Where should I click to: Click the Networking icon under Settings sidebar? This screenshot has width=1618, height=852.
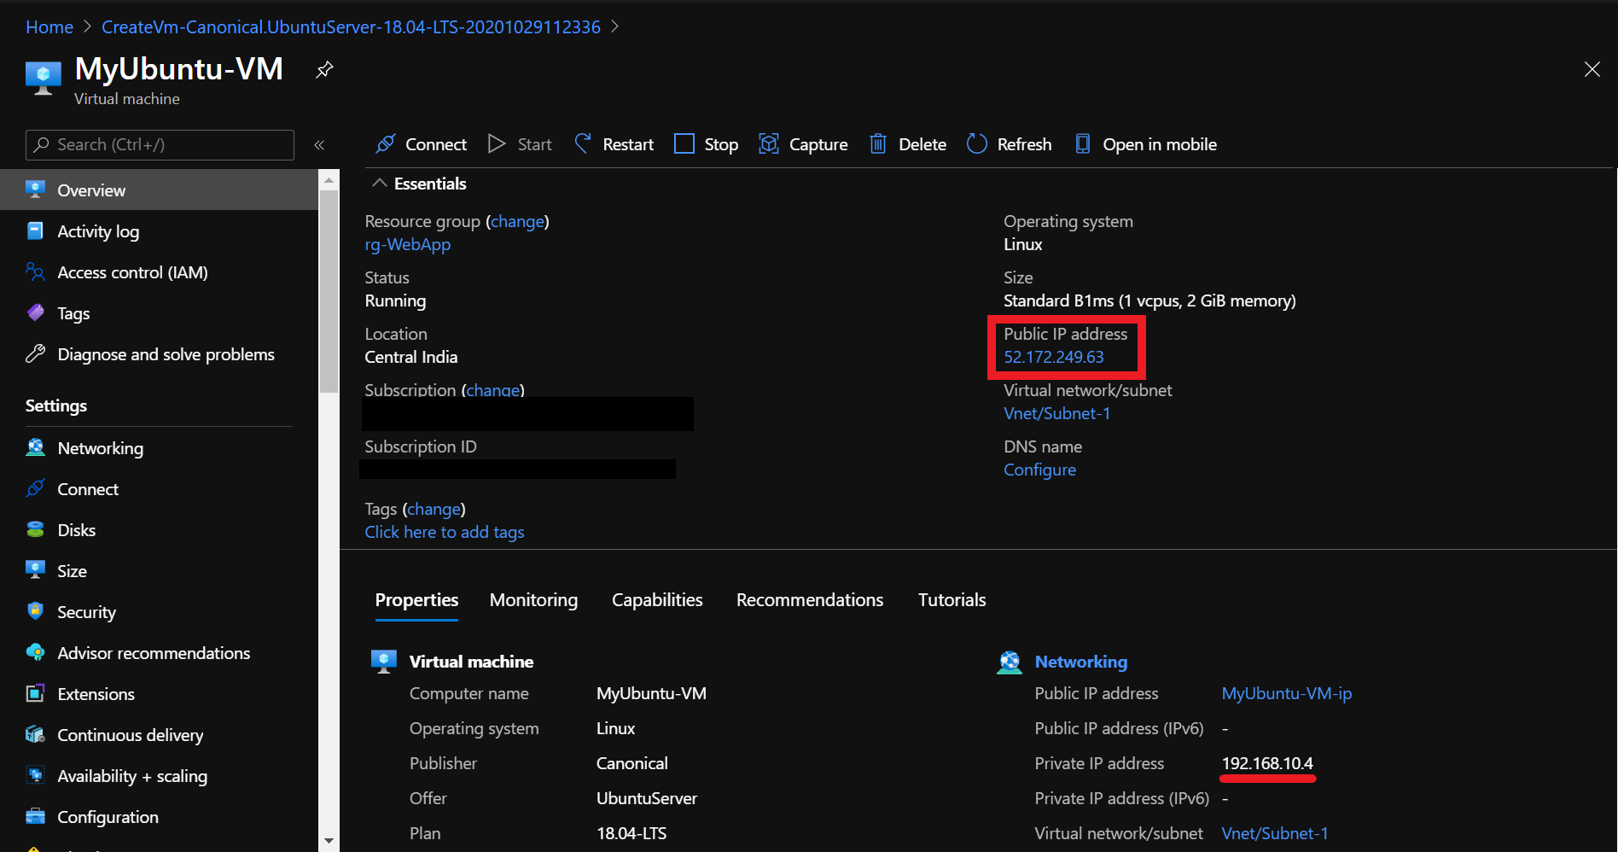coord(35,447)
